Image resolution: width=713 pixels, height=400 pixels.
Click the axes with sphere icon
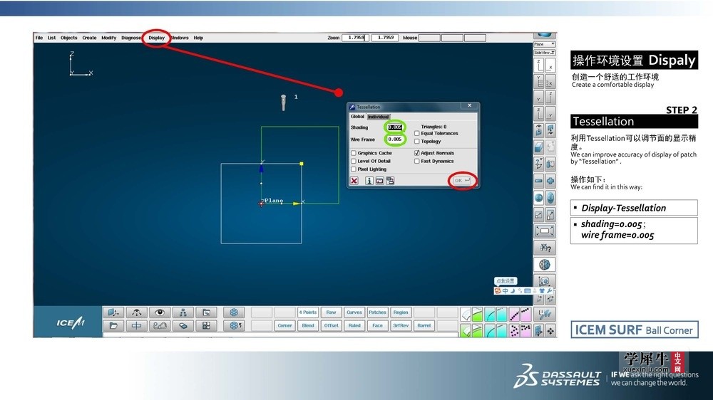(544, 281)
